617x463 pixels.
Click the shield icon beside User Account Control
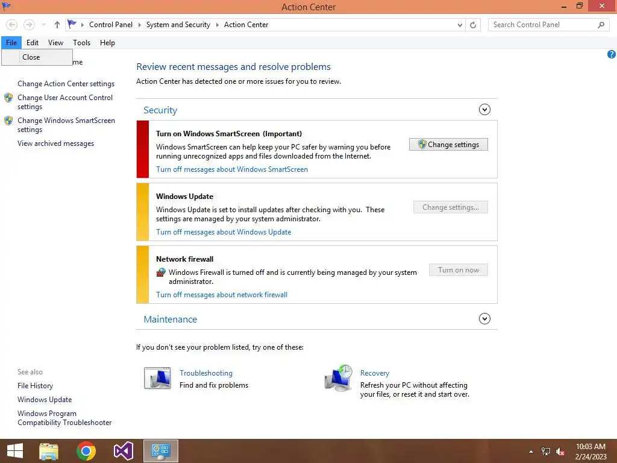[x=8, y=98]
